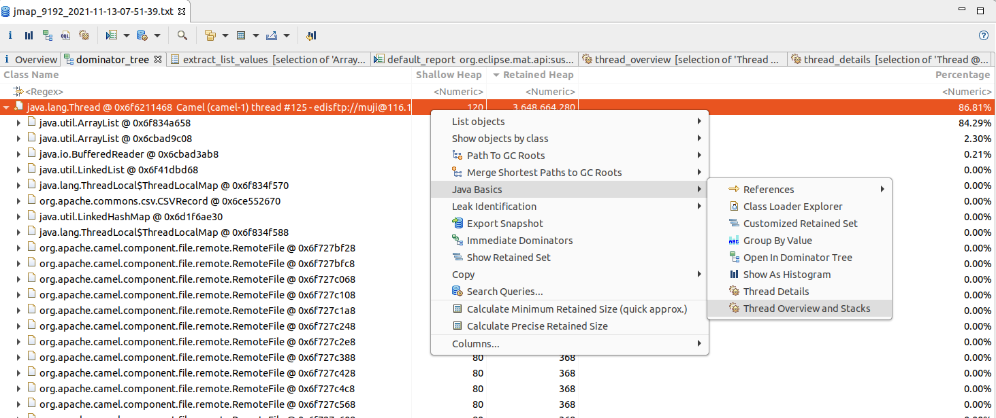Select the jmap_9192_2021-11-13-07-51-39.txt editor tab
The width and height of the screenshot is (996, 418).
tap(93, 11)
